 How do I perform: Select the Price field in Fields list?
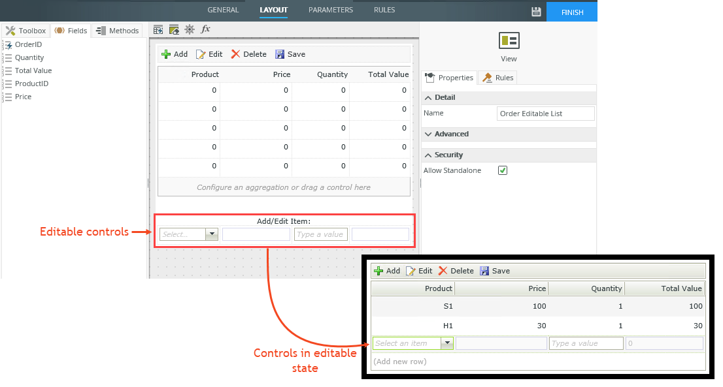(23, 97)
